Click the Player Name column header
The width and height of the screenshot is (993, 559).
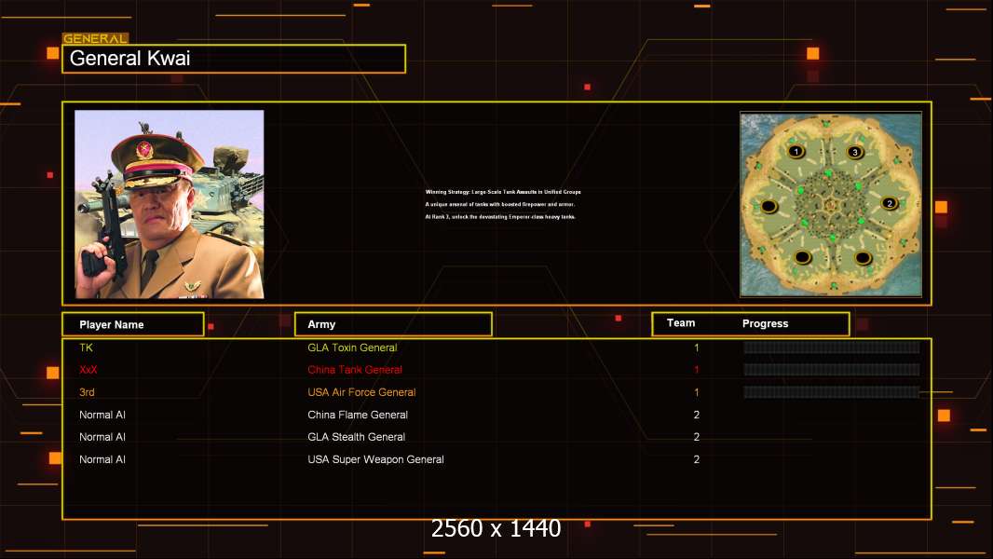(x=132, y=324)
